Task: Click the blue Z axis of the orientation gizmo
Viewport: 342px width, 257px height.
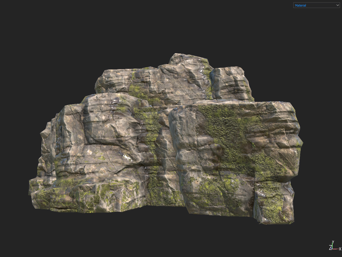Action: click(x=331, y=248)
